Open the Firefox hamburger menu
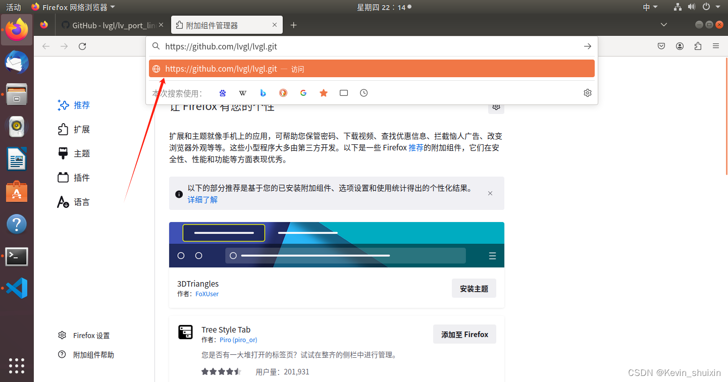Screen dimensions: 728x382 (x=716, y=46)
